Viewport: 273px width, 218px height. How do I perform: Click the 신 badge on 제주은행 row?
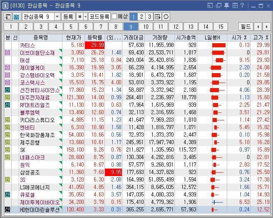[x=7, y=142]
